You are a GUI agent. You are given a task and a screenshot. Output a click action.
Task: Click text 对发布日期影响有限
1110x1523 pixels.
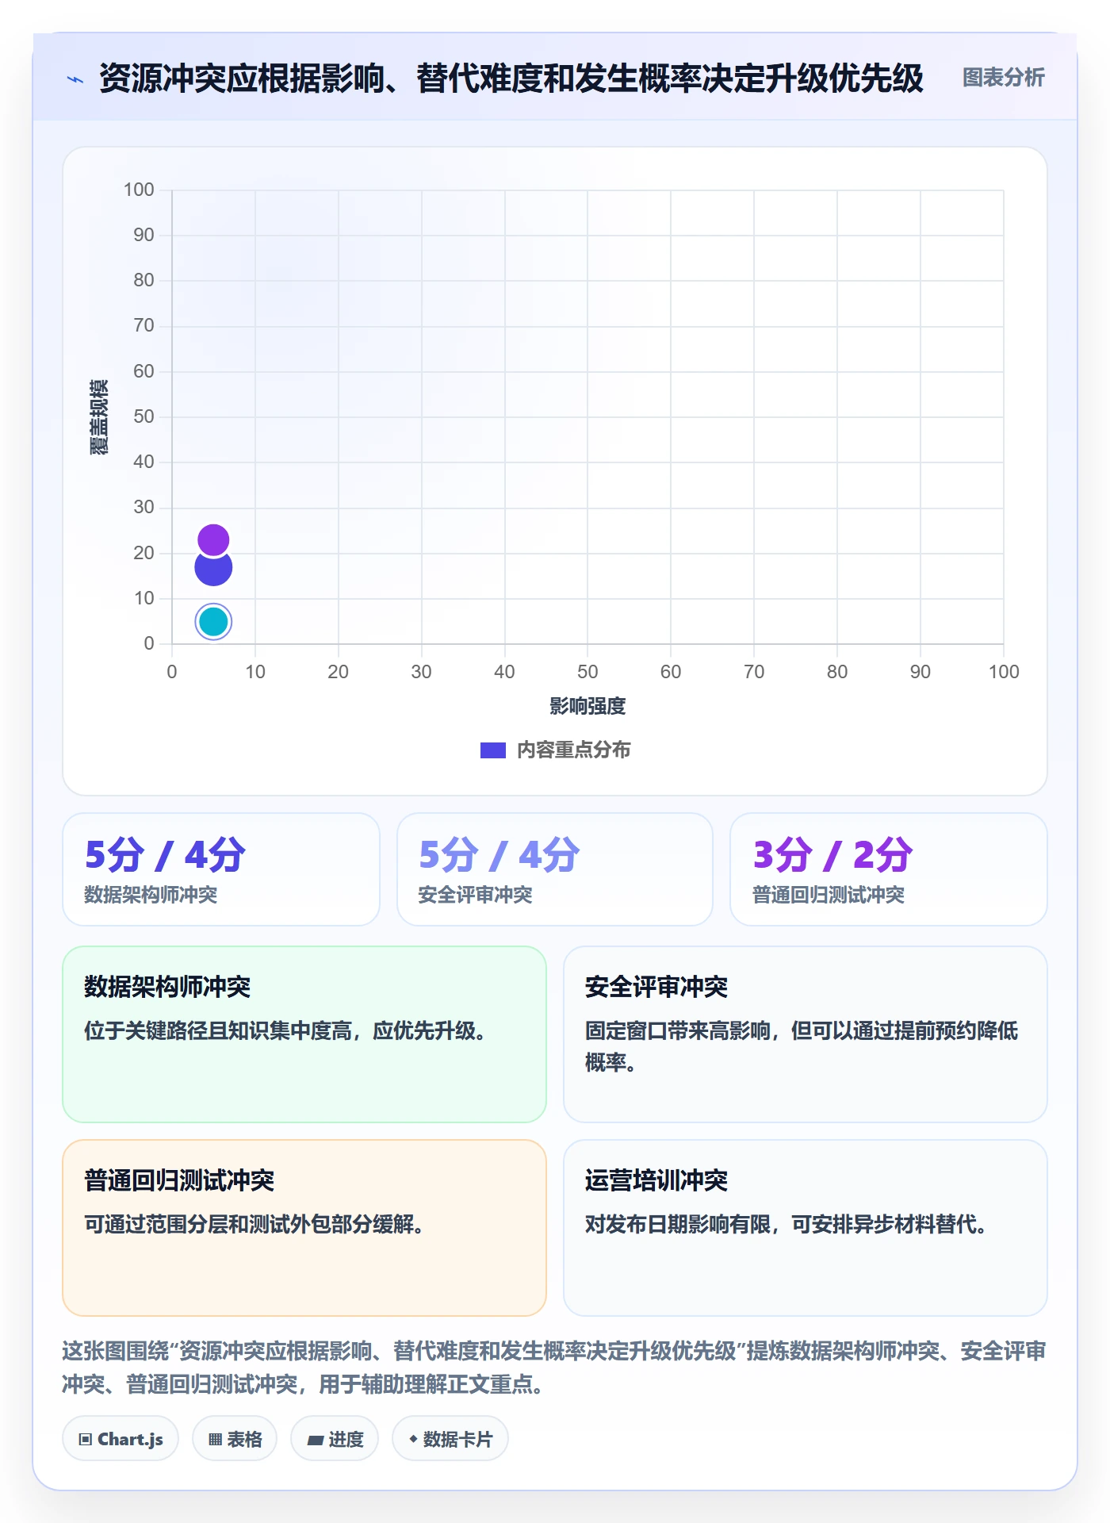point(678,1225)
